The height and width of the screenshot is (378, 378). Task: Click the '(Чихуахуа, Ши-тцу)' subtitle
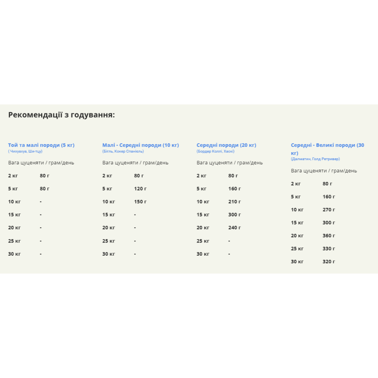tap(26, 151)
